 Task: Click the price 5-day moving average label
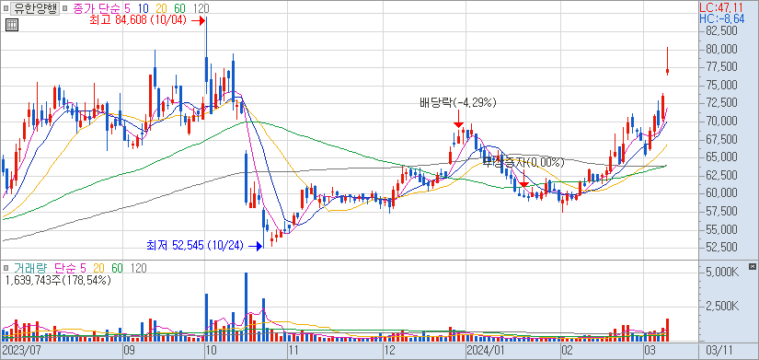127,8
